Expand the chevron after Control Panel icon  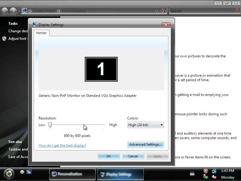click(x=30, y=11)
